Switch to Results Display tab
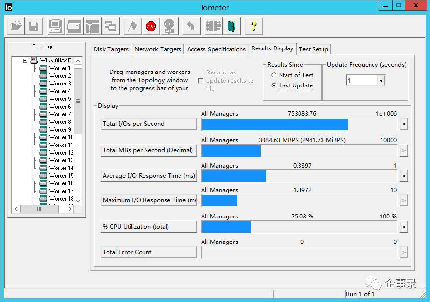430x302 pixels. [272, 48]
